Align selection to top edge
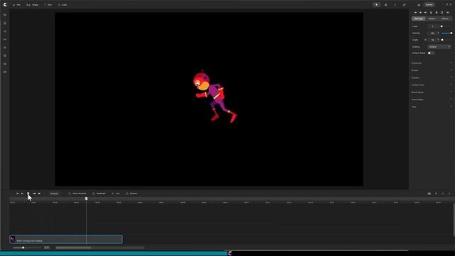The width and height of the screenshot is (455, 256). [431, 13]
